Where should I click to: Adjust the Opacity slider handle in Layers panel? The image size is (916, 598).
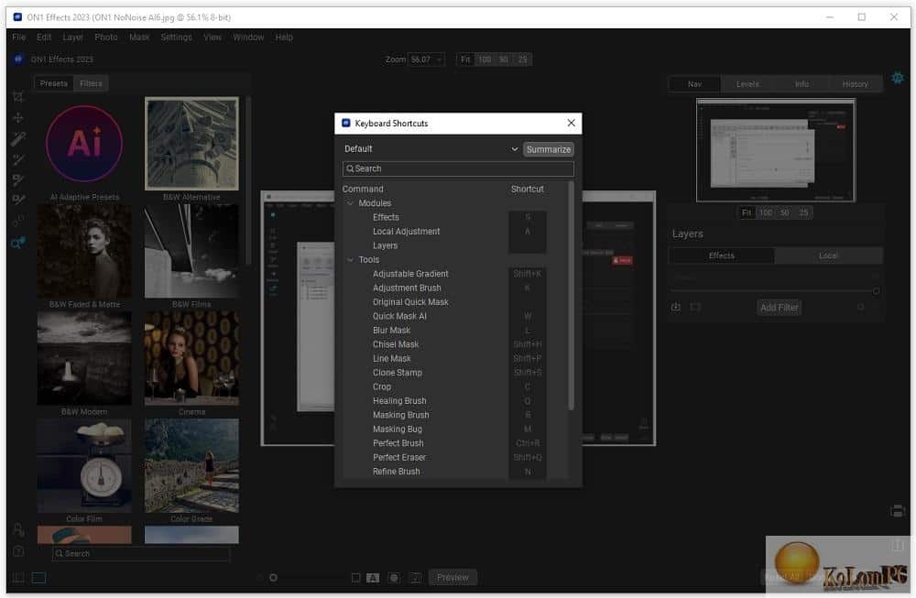pos(876,290)
